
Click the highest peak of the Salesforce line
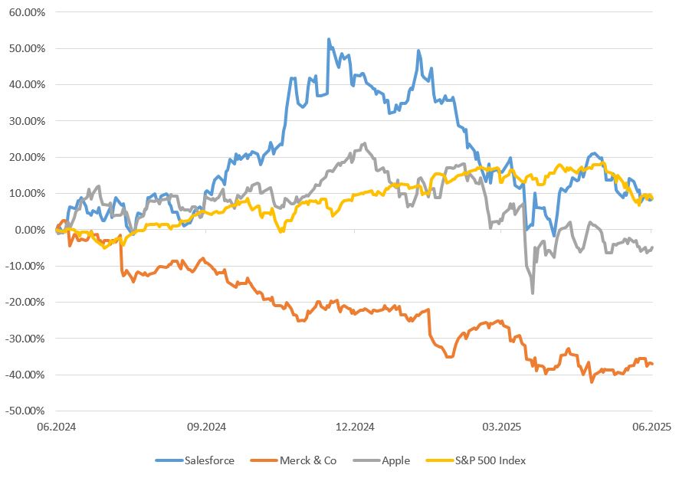pos(329,39)
